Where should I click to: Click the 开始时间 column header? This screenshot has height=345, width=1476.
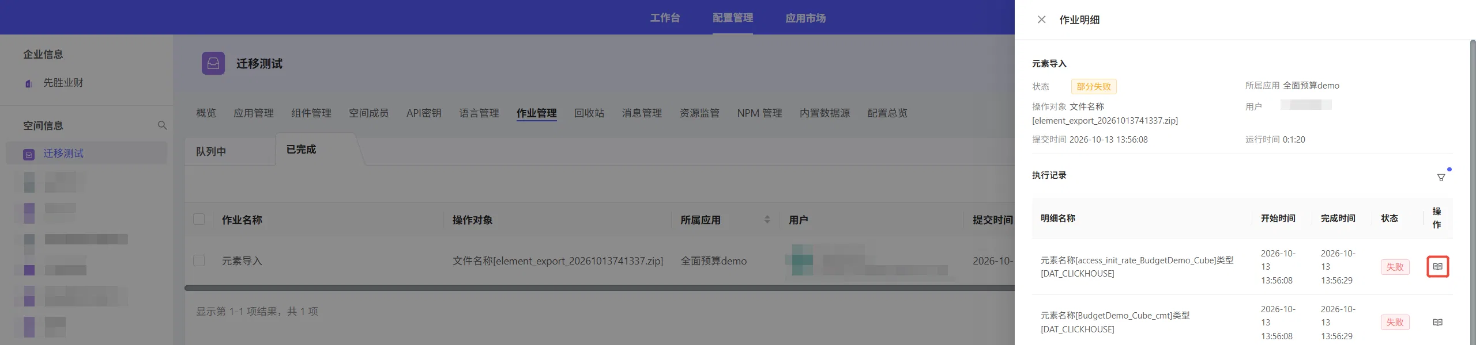[x=1278, y=218]
